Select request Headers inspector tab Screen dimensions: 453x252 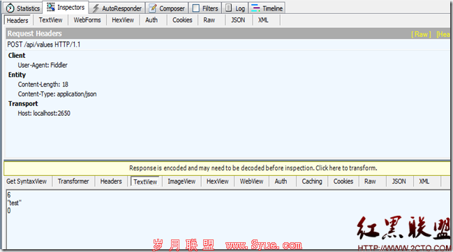point(17,20)
